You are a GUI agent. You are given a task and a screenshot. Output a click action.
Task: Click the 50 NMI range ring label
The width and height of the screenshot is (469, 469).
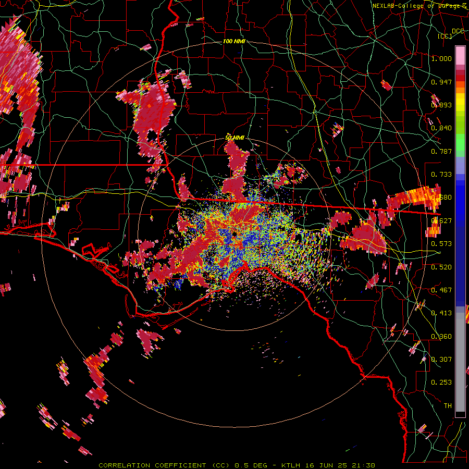pos(234,138)
